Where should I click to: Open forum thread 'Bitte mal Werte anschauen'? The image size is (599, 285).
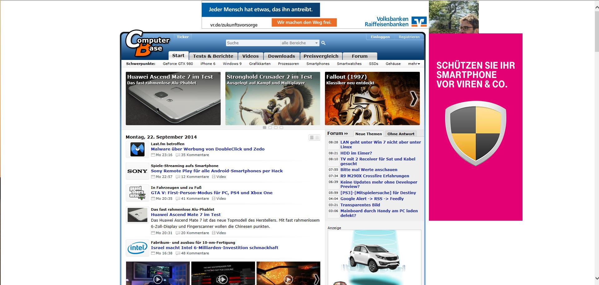pos(369,170)
